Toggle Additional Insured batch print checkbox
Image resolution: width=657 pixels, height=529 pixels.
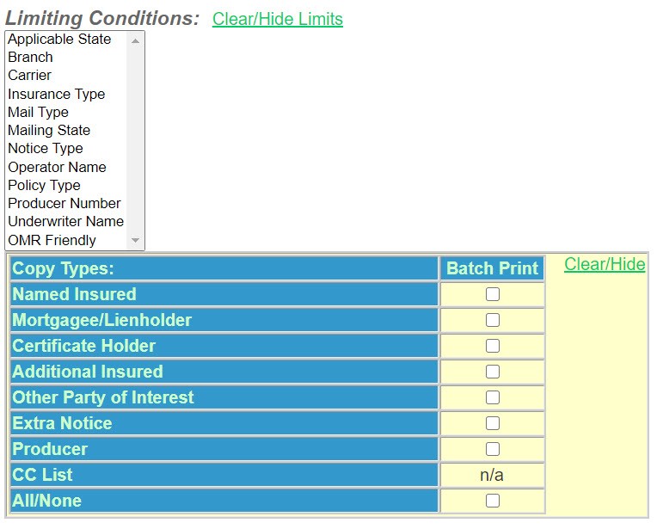(493, 372)
